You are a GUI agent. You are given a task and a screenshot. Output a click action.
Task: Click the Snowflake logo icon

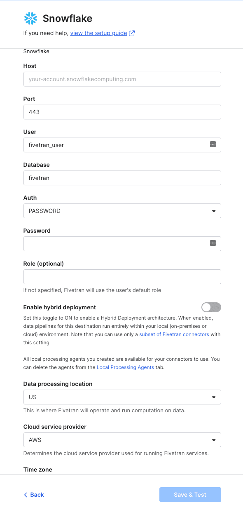pyautogui.click(x=30, y=18)
